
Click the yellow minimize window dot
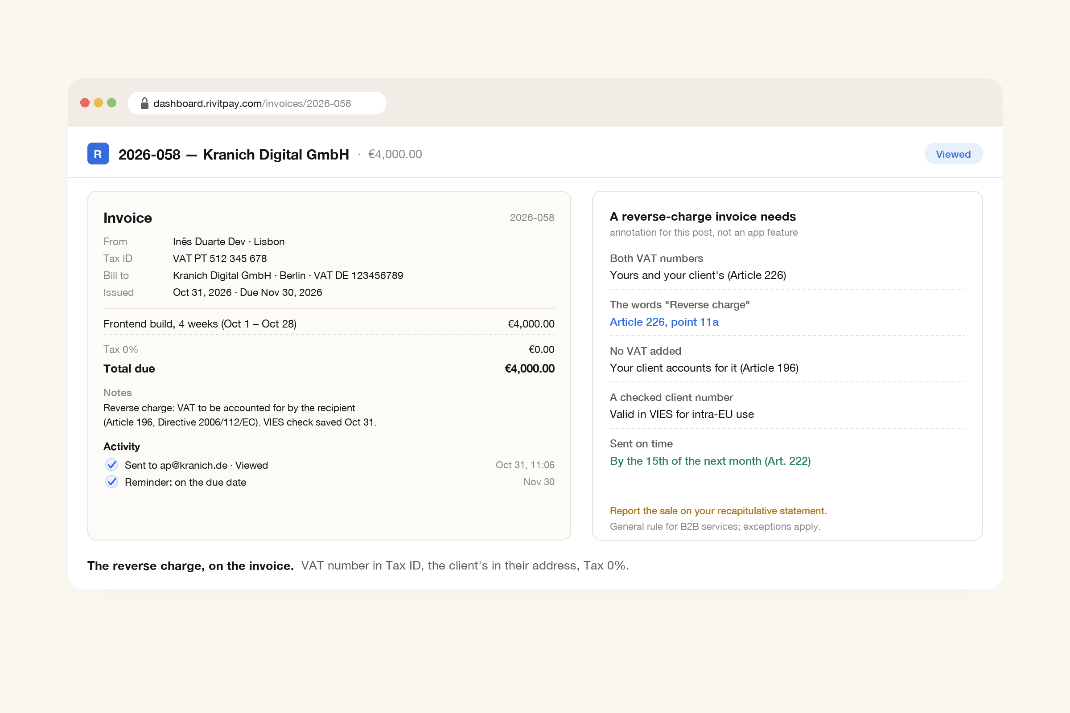(98, 103)
